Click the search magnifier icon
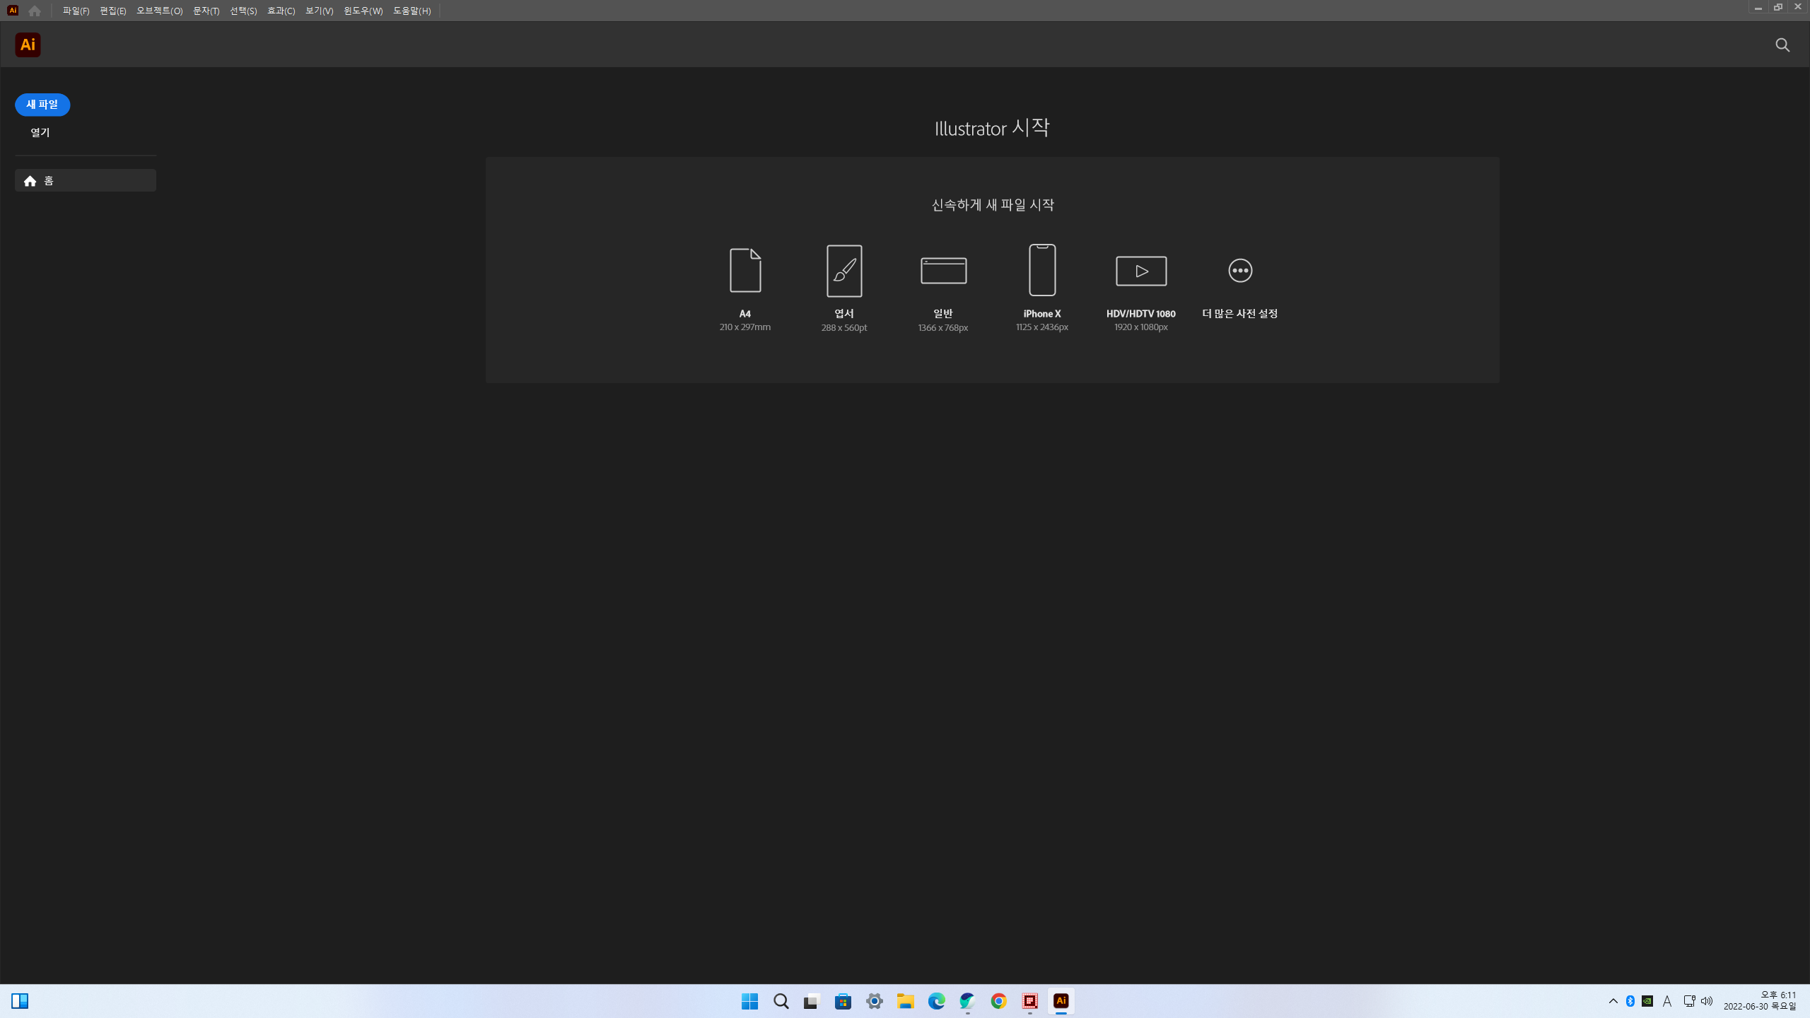Viewport: 1810px width, 1018px height. tap(1782, 45)
